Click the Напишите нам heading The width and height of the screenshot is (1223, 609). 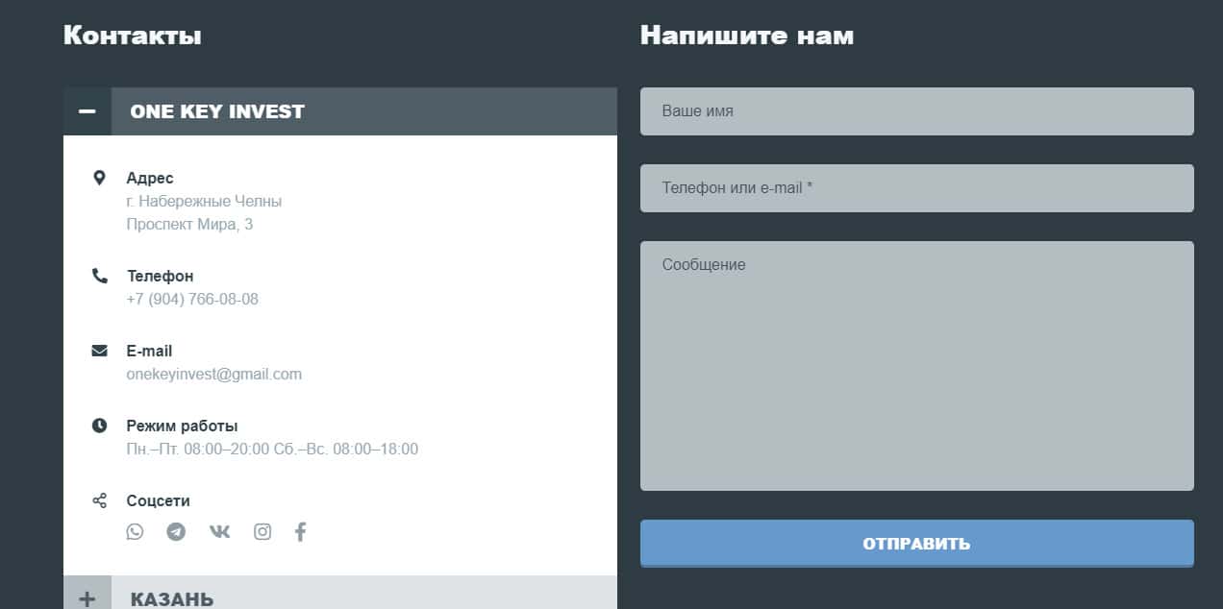[747, 36]
